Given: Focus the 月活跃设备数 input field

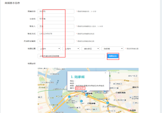Looking at the screenshot, I should [56, 41].
